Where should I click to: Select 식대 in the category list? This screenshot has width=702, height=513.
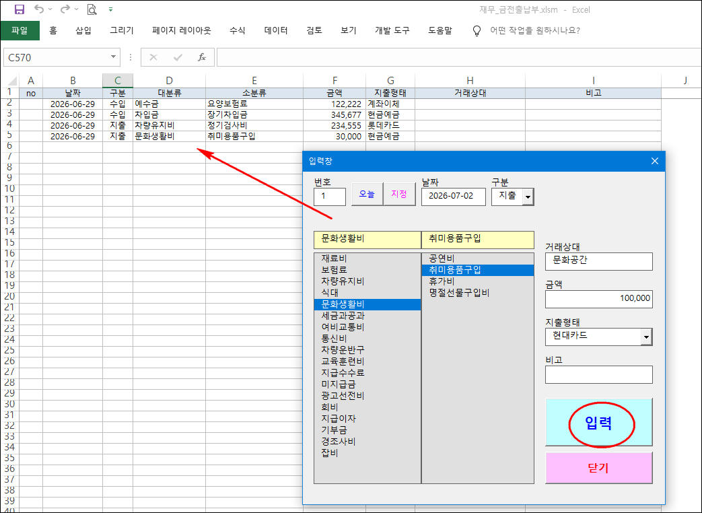pyautogui.click(x=367, y=293)
